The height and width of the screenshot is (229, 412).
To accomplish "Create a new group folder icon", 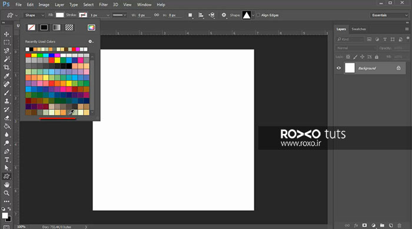I will (x=382, y=225).
